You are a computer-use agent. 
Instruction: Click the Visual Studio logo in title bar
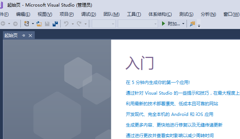(x=1, y=5)
